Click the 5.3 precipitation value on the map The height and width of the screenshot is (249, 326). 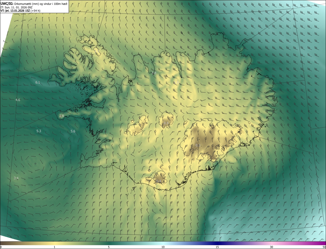[39, 131]
